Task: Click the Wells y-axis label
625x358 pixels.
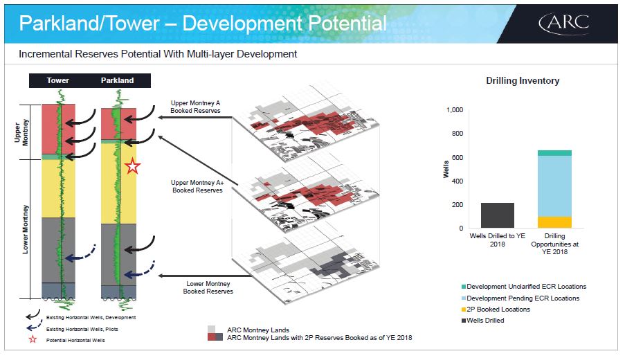Action: (x=446, y=169)
